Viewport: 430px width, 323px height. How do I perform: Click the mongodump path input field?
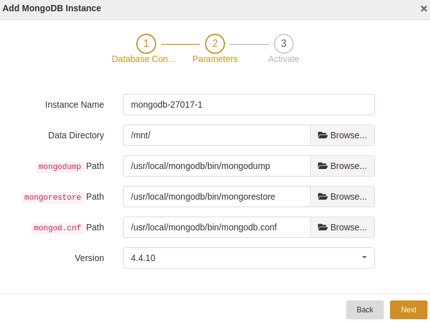pos(217,166)
